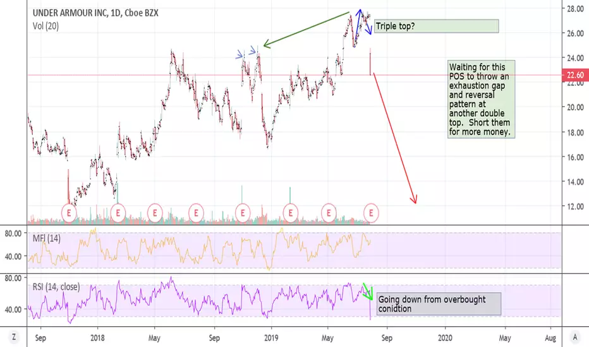Image resolution: width=589 pixels, height=347 pixels.
Task: Click the 80.00 level on MFI scale
Action: (x=13, y=233)
